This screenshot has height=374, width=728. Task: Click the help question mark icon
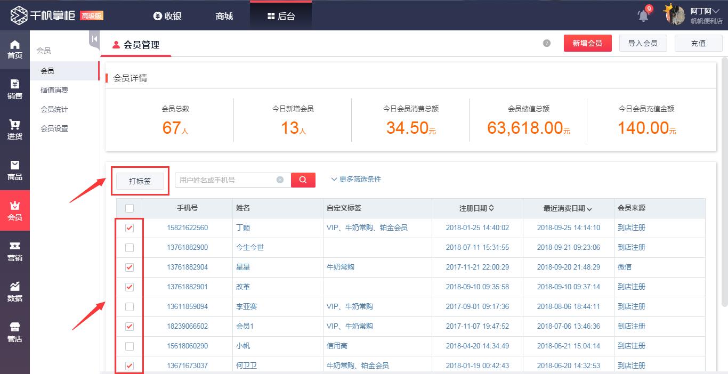(x=547, y=43)
